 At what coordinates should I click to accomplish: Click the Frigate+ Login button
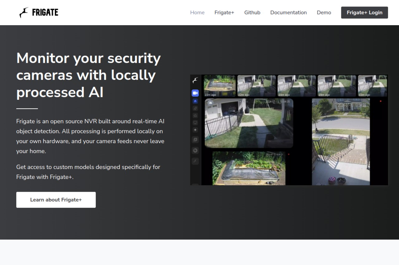(x=364, y=12)
